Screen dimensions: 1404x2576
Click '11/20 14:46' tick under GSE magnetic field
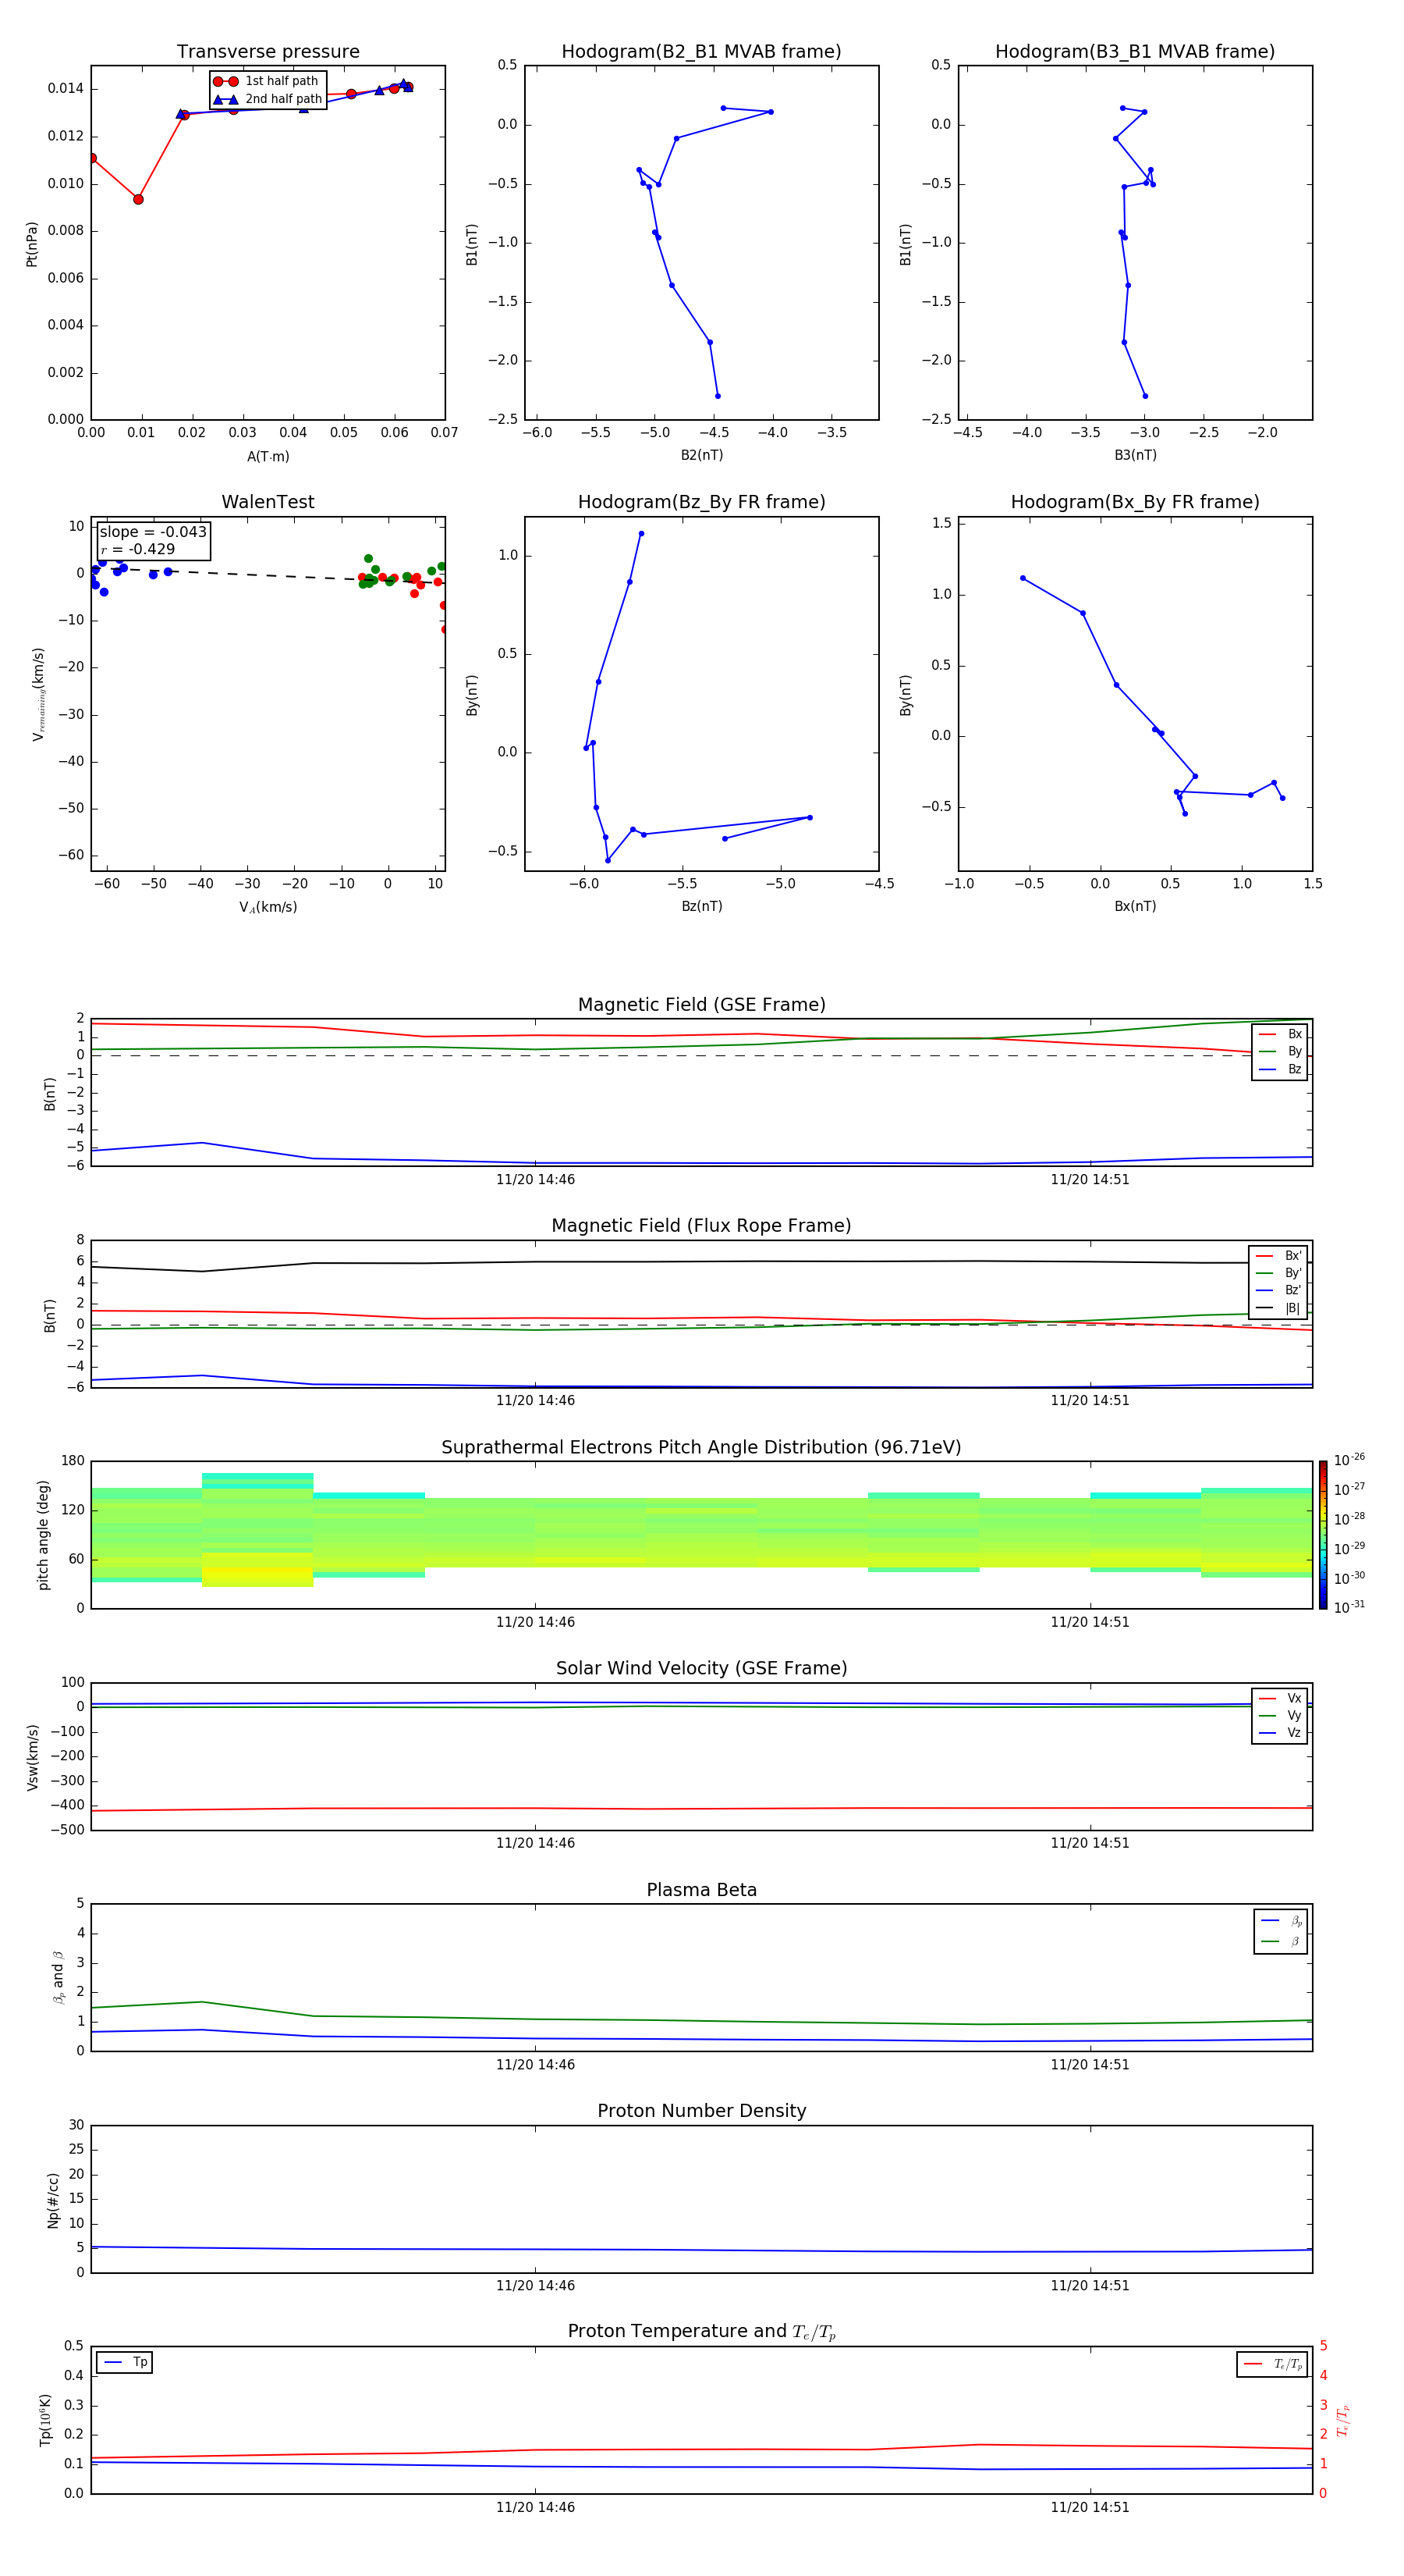click(x=536, y=1180)
